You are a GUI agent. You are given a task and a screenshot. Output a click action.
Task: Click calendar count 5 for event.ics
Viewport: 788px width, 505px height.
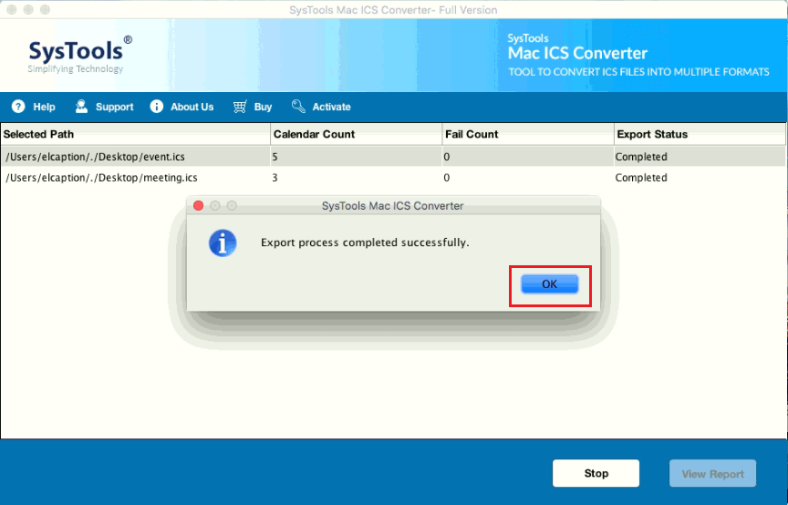tap(275, 157)
